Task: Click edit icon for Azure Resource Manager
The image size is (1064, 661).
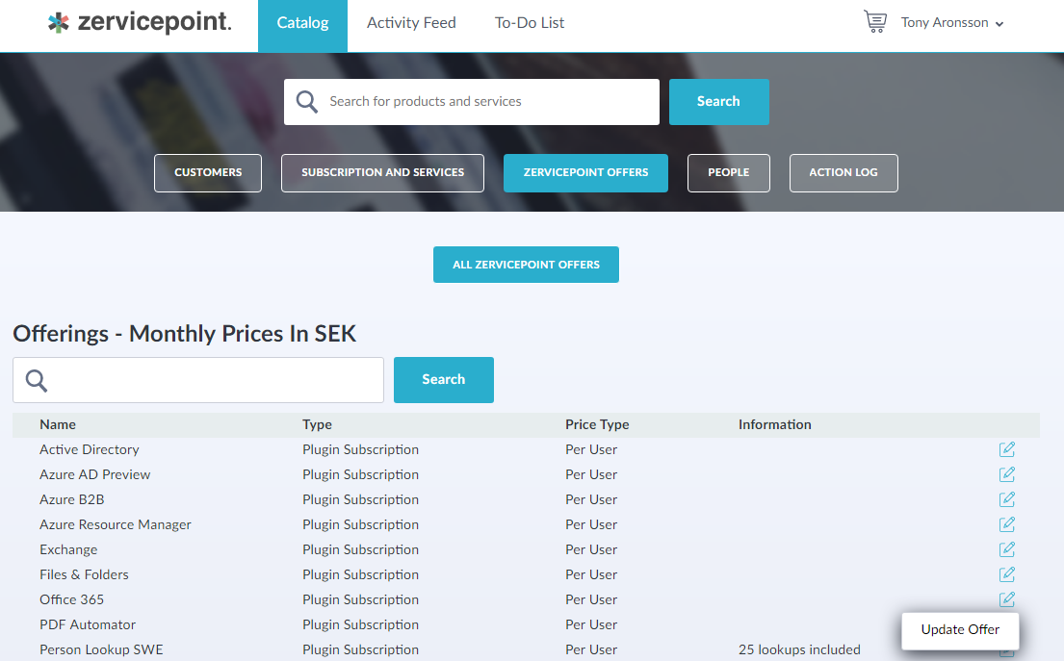Action: tap(1006, 524)
